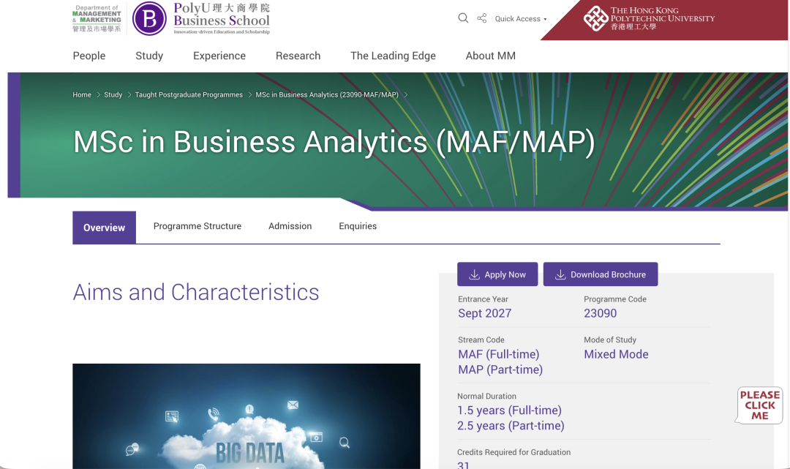Viewport: 790px width, 469px height.
Task: Click the Apply Now button
Action: pos(497,274)
